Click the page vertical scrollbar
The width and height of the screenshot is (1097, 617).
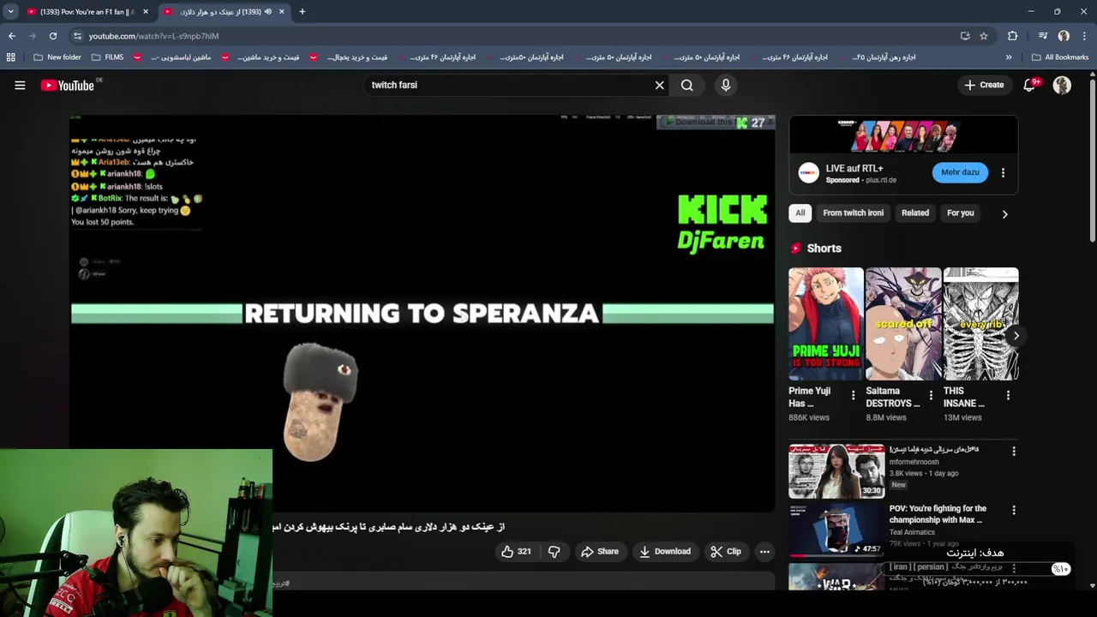pos(1092,159)
